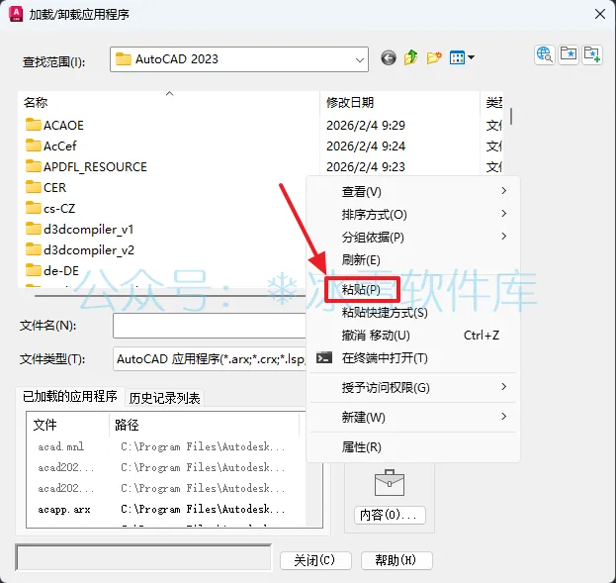616x583 pixels.
Task: Open the View menu icon dropdown
Action: point(462,58)
